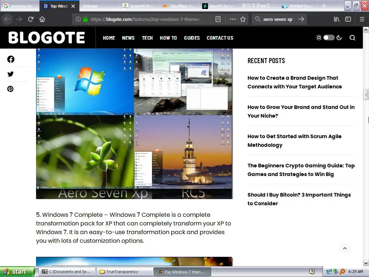Click the vertical scrollbar thumb
The width and height of the screenshot is (369, 277).
click(x=366, y=95)
